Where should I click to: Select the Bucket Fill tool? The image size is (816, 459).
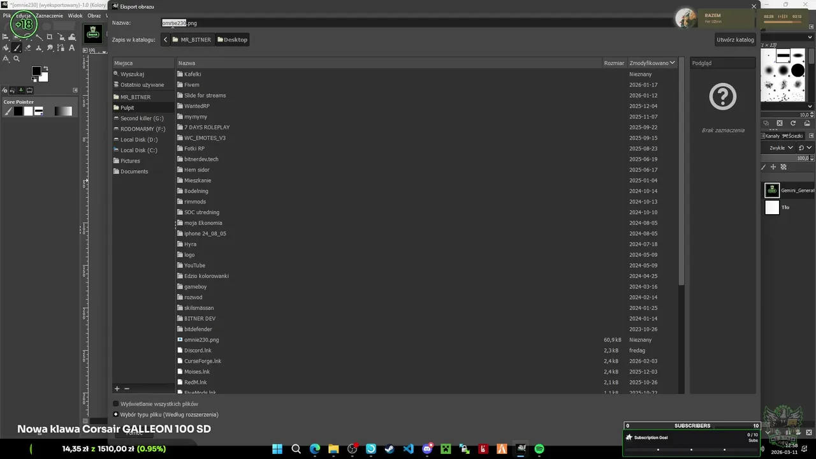tap(6, 48)
